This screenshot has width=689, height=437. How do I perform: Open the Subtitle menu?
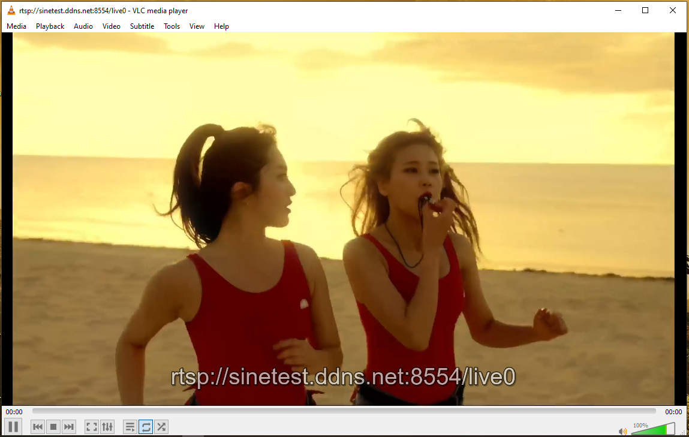point(142,26)
